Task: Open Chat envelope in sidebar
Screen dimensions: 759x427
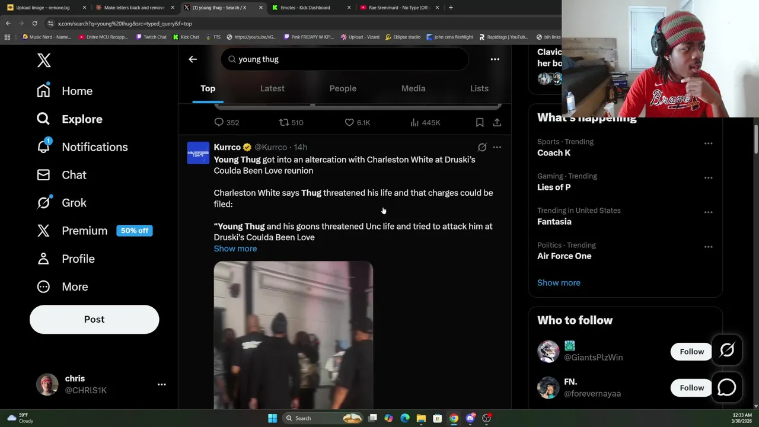Action: tap(62, 175)
